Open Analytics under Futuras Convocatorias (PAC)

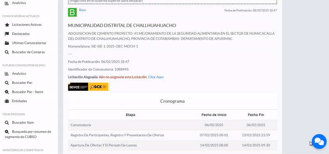pos(19,73)
